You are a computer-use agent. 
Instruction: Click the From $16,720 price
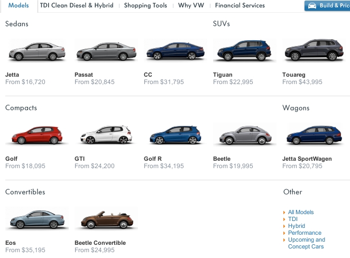pos(25,82)
